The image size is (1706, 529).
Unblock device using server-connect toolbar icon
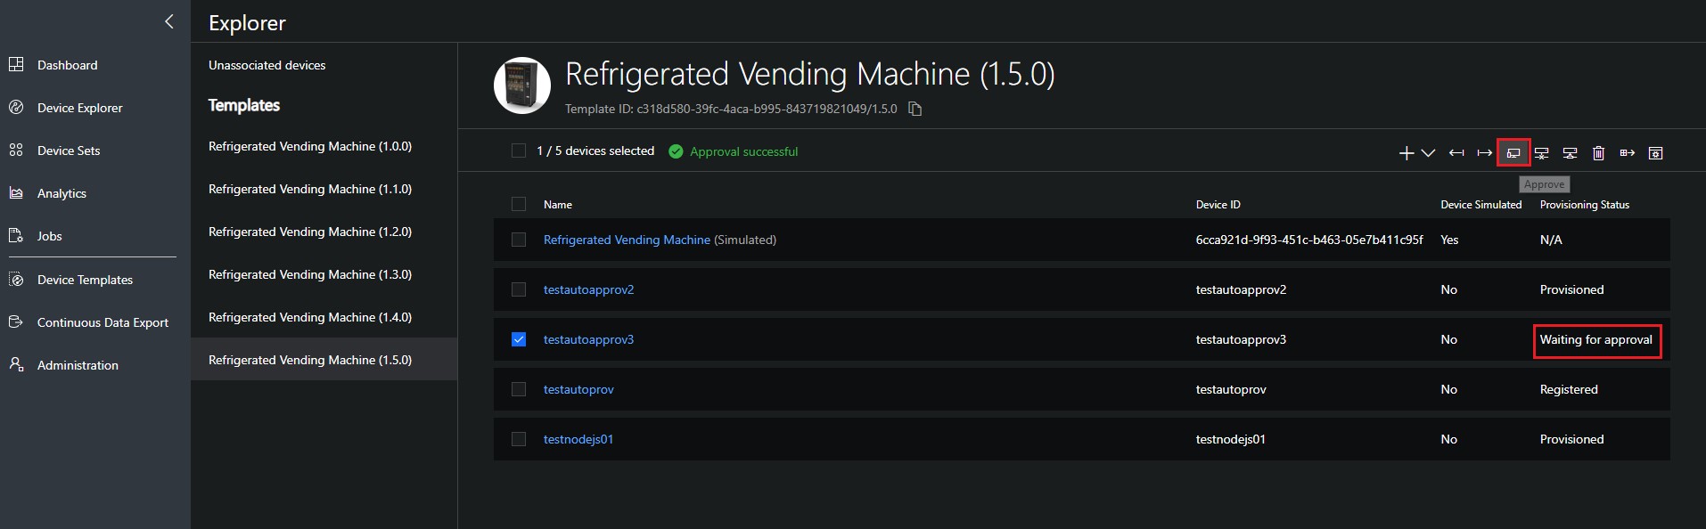pos(1570,153)
